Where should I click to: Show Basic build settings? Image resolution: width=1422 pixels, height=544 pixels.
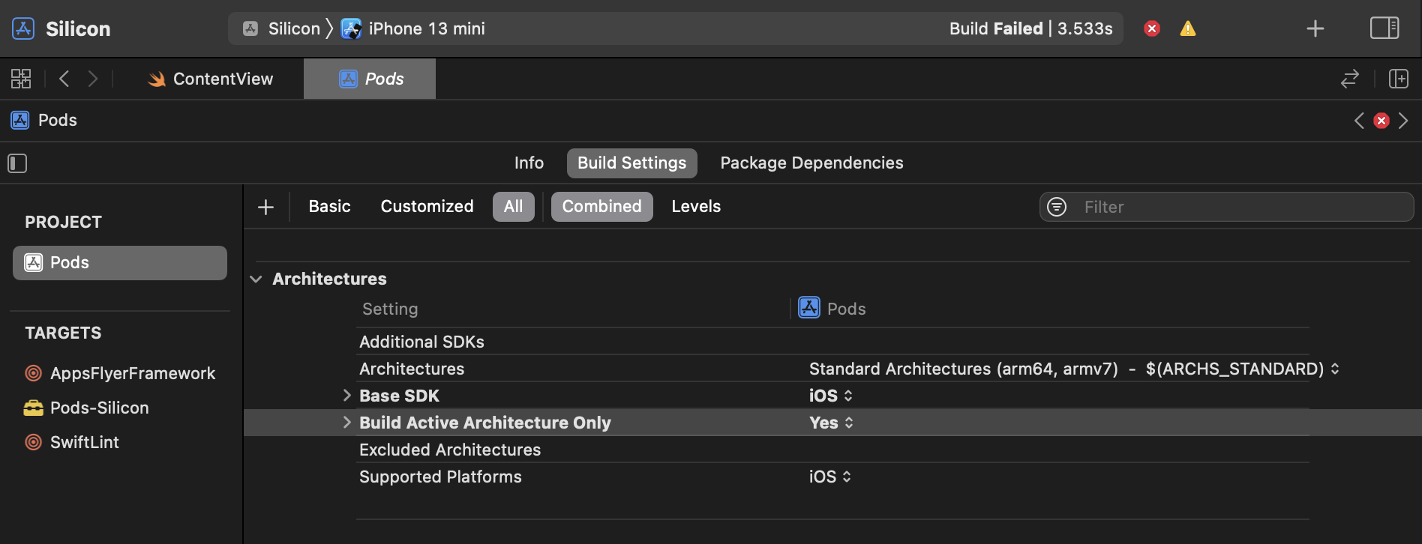coord(330,207)
